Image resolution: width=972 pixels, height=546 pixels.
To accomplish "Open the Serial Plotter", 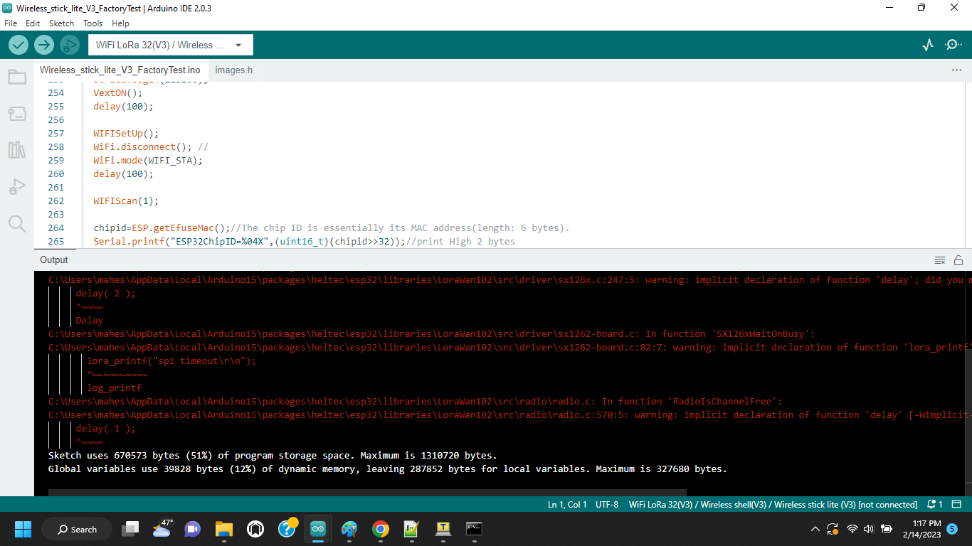I will point(927,44).
